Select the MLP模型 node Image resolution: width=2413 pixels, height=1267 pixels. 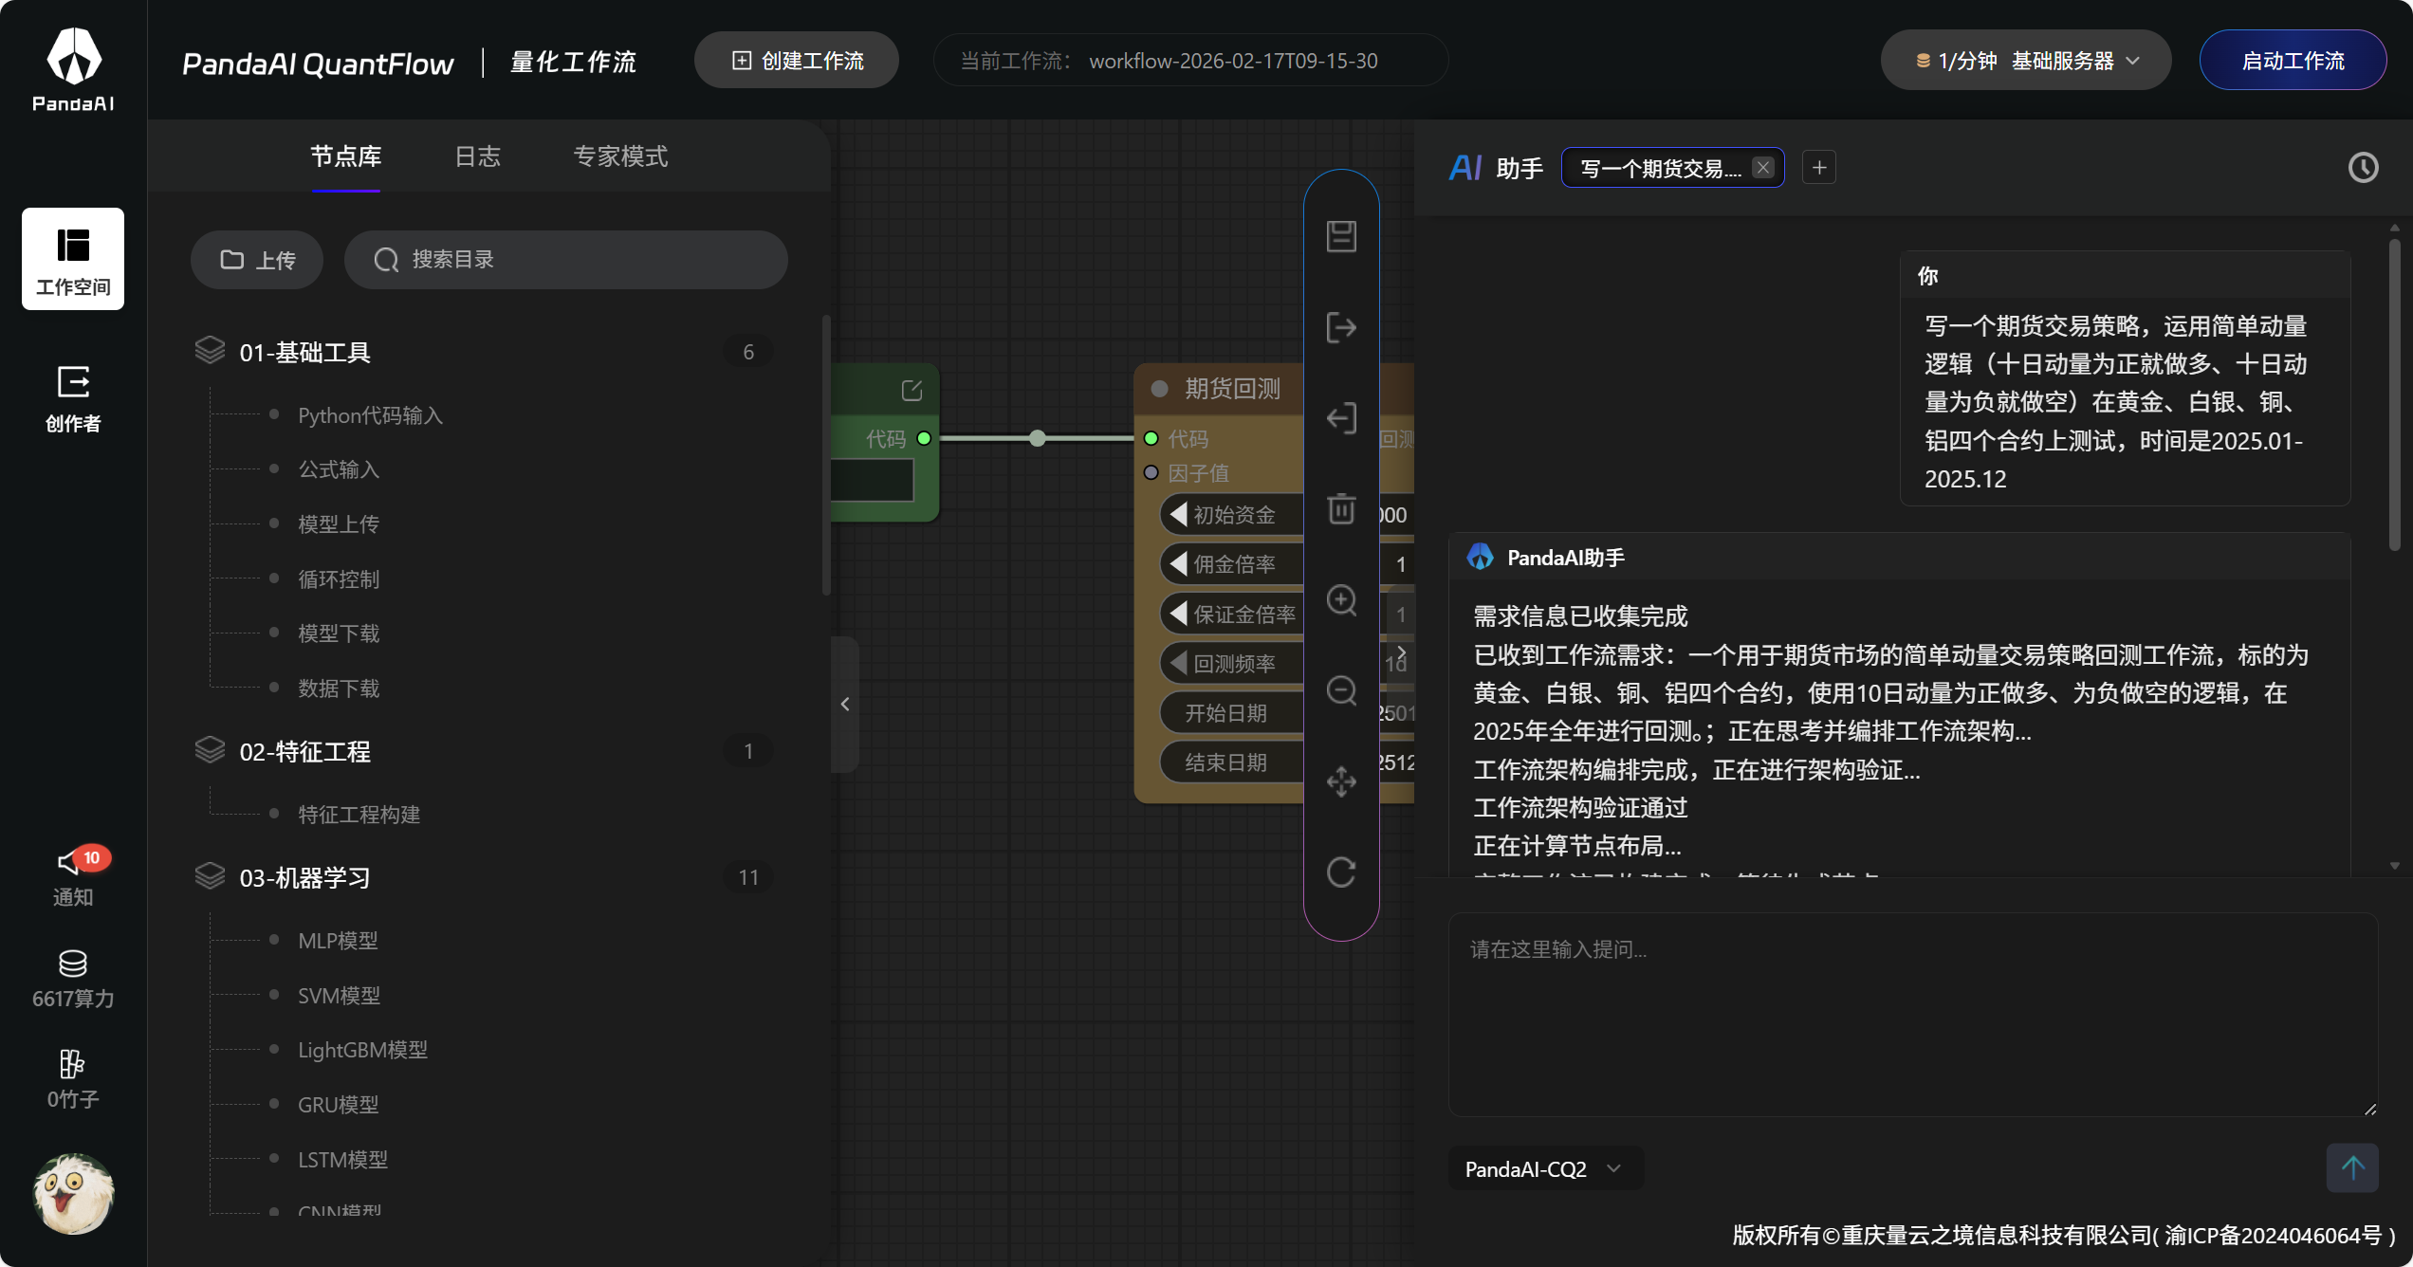pyautogui.click(x=338, y=941)
